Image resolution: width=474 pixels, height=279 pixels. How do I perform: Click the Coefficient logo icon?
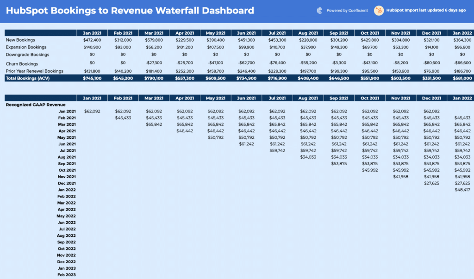pos(319,11)
